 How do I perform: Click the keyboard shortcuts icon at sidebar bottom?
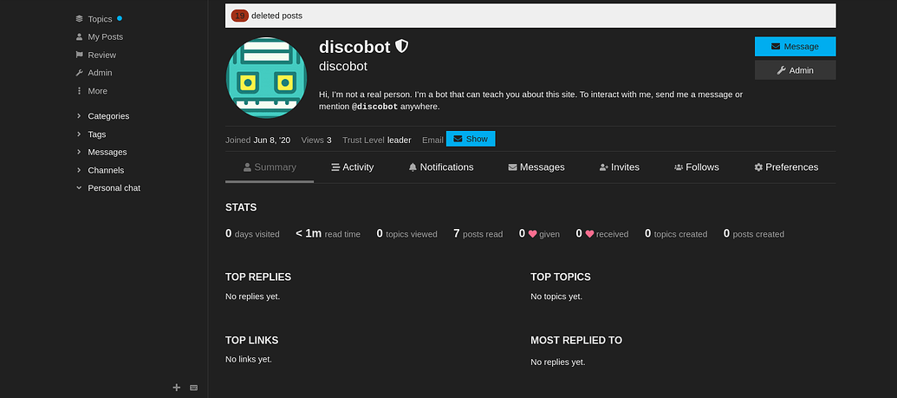point(194,388)
